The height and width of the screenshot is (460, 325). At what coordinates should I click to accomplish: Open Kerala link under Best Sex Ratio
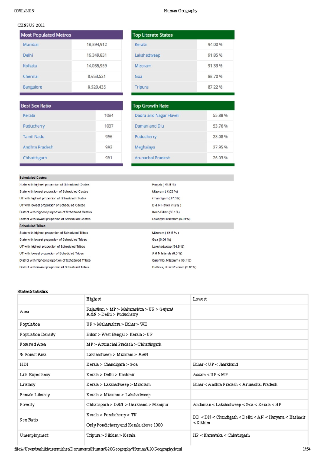coord(29,115)
